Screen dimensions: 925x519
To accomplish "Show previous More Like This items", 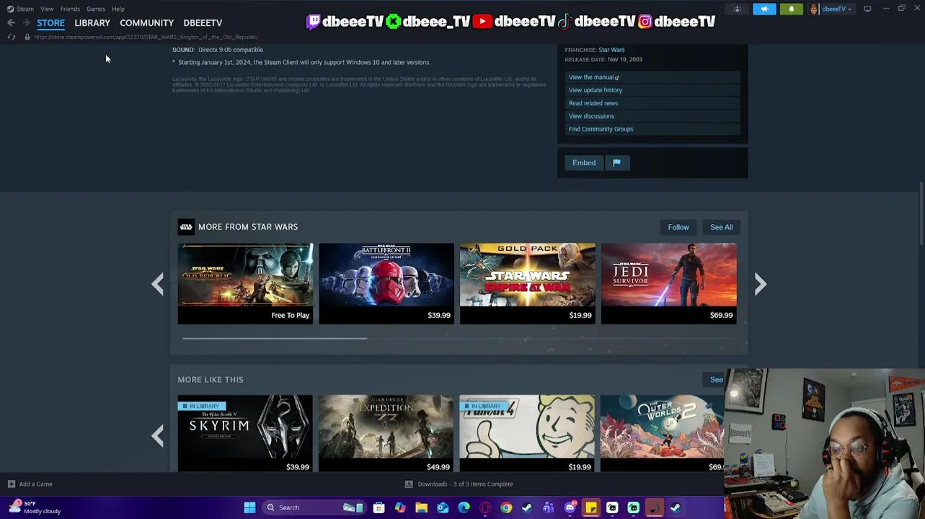I will coord(157,435).
